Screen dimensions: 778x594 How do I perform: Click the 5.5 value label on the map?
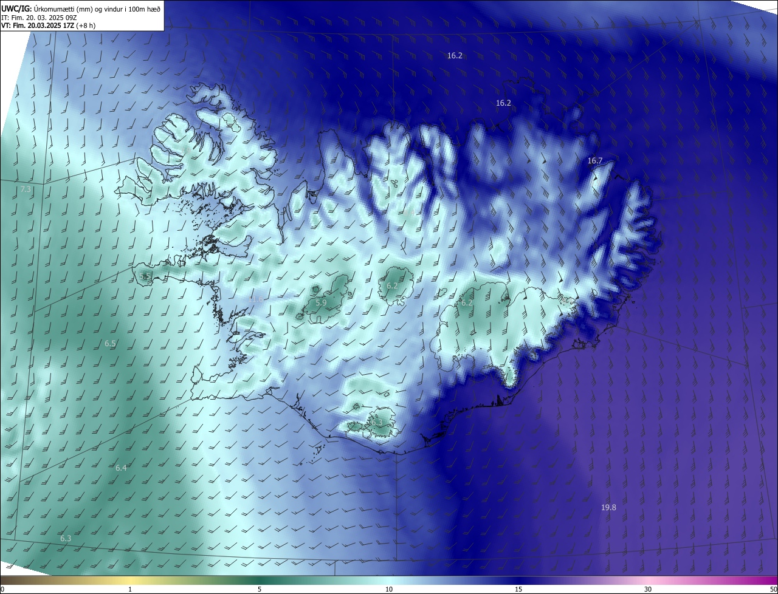pyautogui.click(x=145, y=276)
